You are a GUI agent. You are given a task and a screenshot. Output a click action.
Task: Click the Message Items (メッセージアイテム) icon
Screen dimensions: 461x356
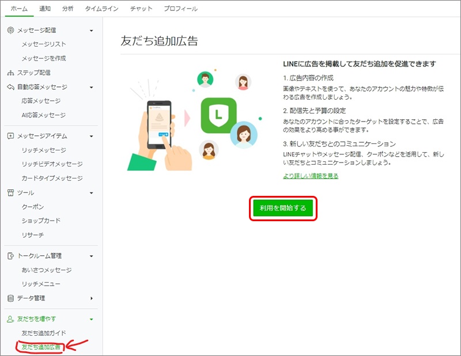(x=10, y=136)
